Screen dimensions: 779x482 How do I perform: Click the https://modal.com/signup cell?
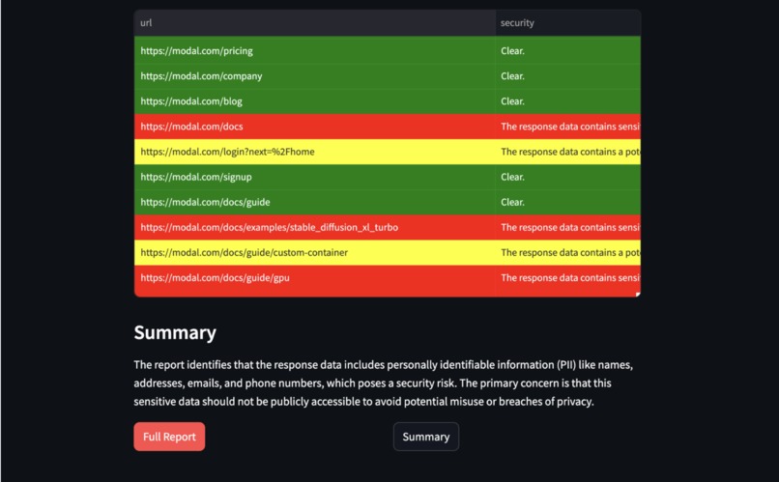coord(314,177)
